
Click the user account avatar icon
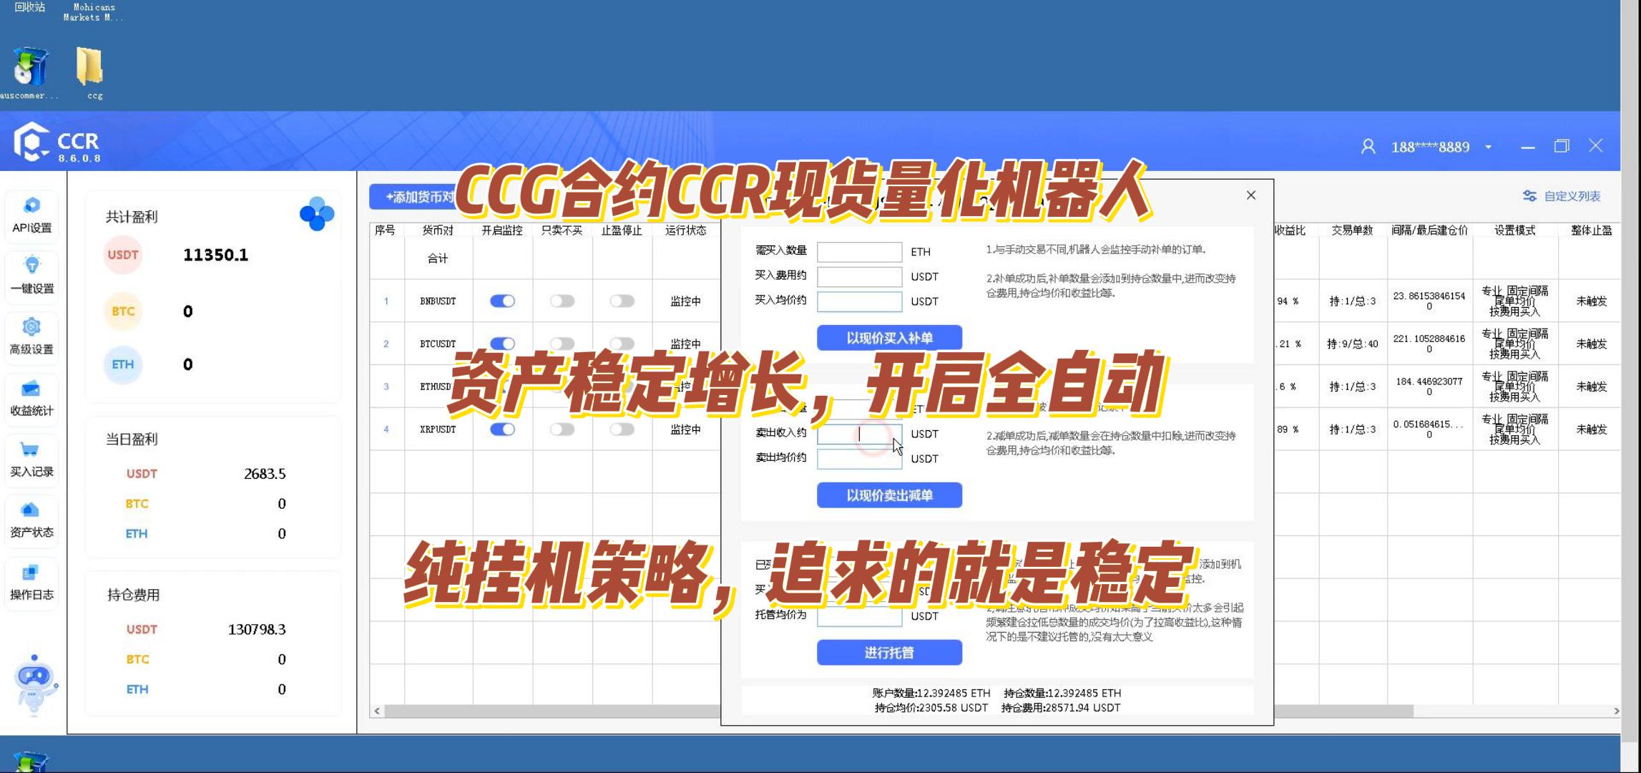click(1368, 147)
